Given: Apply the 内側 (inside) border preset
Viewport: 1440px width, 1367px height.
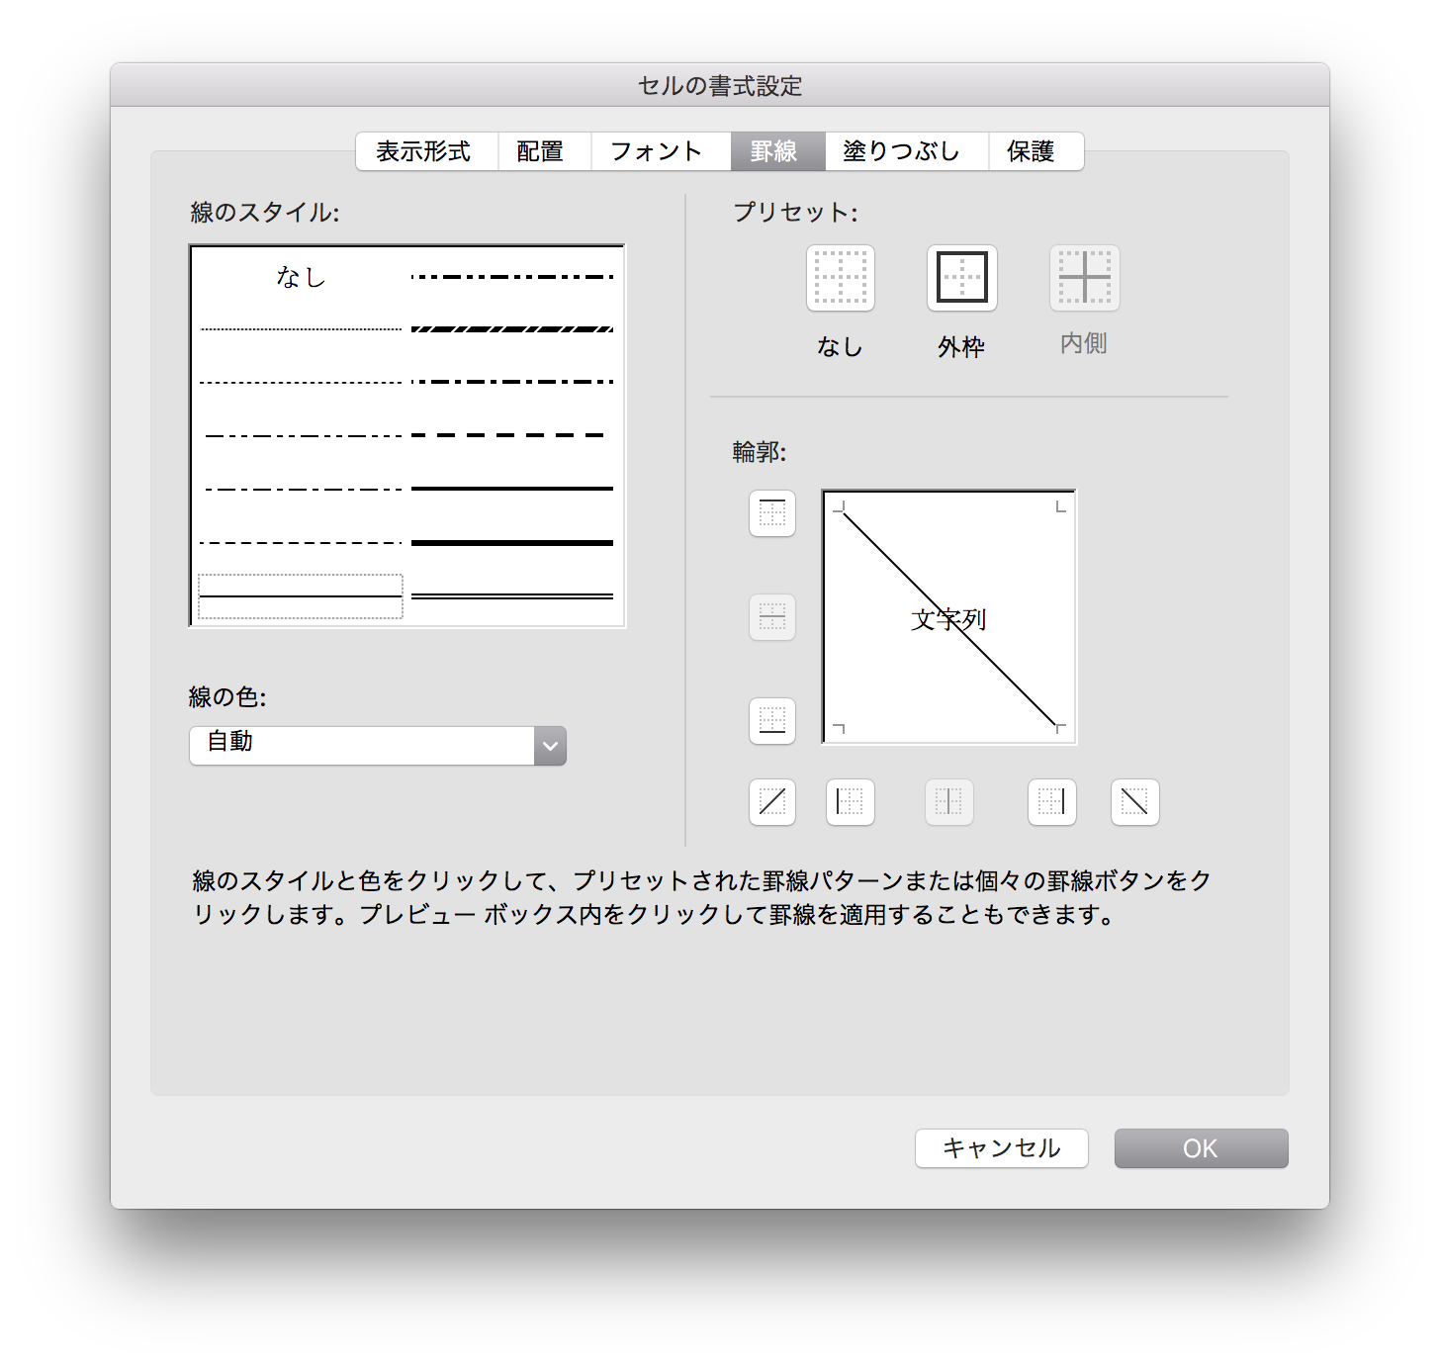Looking at the screenshot, I should pos(1085,278).
